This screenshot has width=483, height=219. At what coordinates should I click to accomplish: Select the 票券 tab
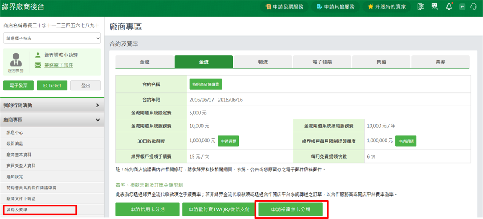point(440,62)
